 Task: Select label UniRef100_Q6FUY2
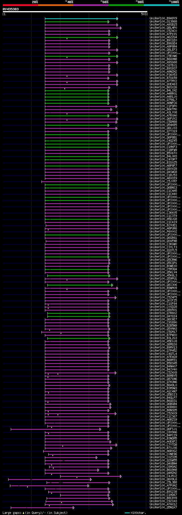tap(163, 119)
